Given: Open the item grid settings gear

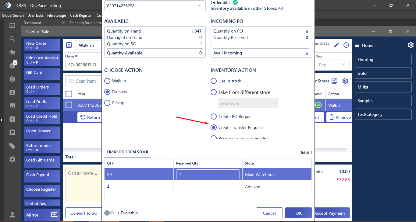Looking at the screenshot, I should [345, 81].
